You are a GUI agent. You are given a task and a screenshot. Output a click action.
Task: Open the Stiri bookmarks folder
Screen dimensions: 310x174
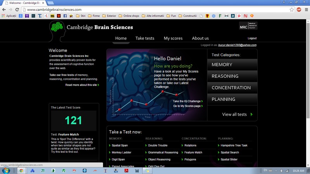click(x=81, y=16)
